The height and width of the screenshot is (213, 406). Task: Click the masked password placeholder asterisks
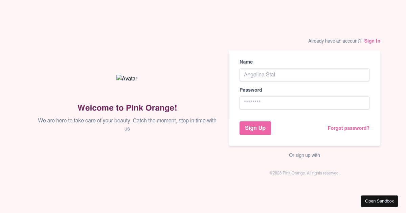pyautogui.click(x=252, y=102)
